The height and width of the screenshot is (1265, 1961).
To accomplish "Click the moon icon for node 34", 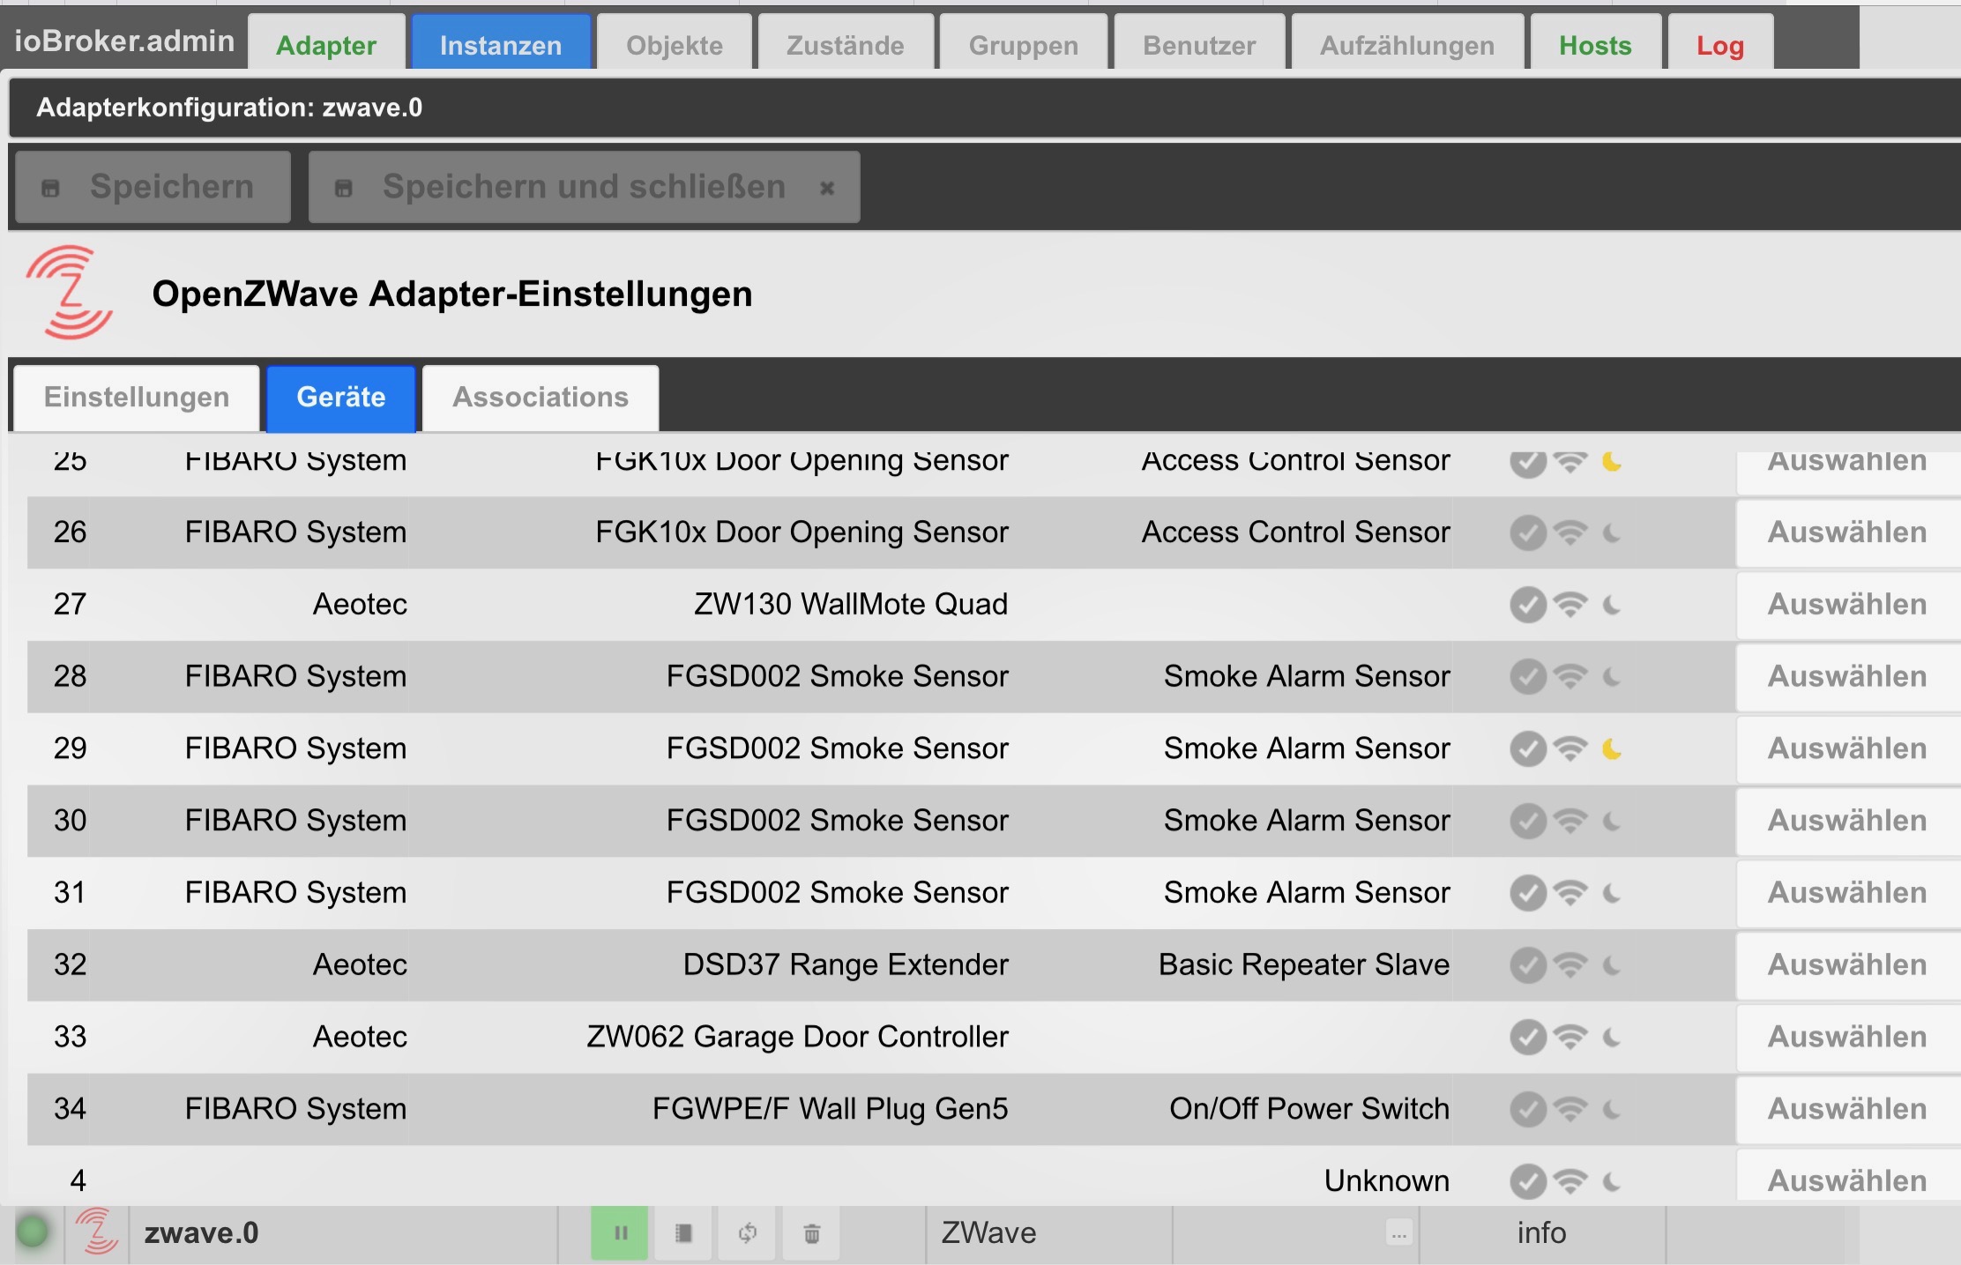I will [1612, 1110].
